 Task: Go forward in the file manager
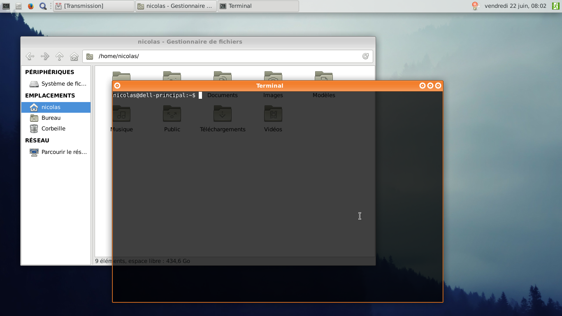point(44,56)
